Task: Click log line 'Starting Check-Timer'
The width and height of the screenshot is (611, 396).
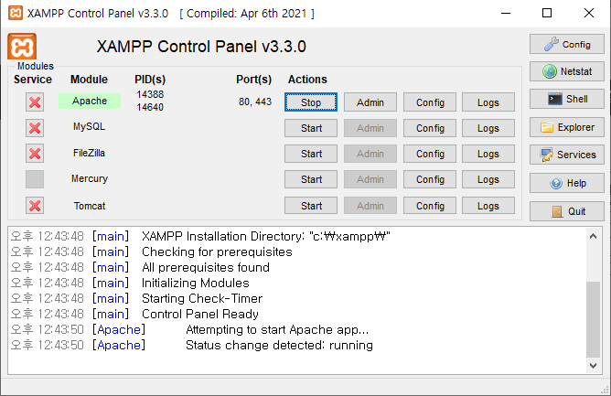Action: 202,298
